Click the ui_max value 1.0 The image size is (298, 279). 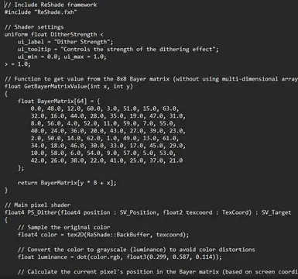coord(99,57)
